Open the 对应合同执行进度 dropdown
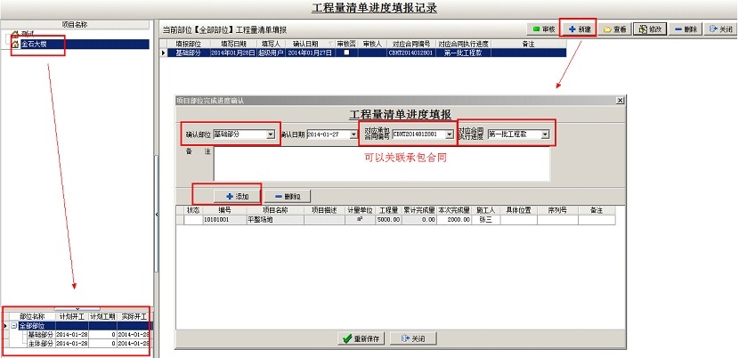Image resolution: width=739 pixels, height=358 pixels. [x=545, y=134]
